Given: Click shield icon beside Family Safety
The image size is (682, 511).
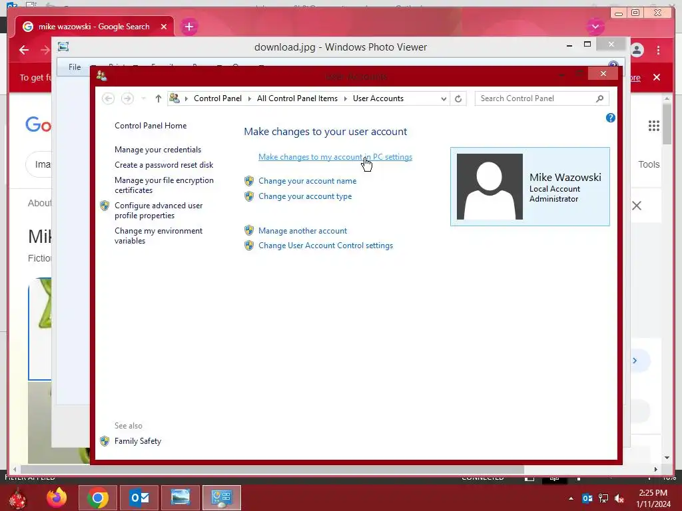Looking at the screenshot, I should [x=105, y=441].
